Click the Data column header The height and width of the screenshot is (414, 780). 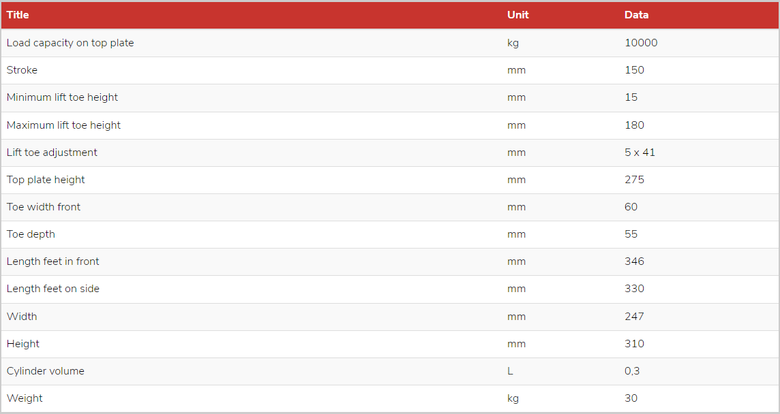tap(636, 15)
